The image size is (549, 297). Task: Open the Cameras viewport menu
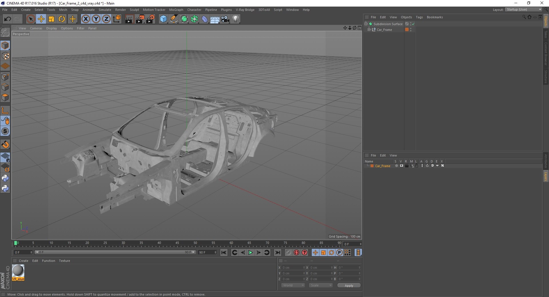(36, 28)
